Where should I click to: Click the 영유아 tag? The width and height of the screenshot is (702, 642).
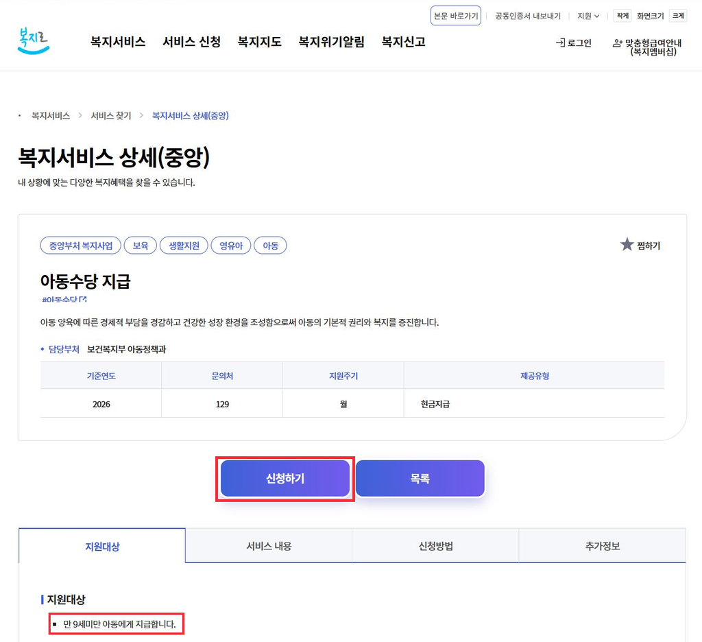[231, 246]
